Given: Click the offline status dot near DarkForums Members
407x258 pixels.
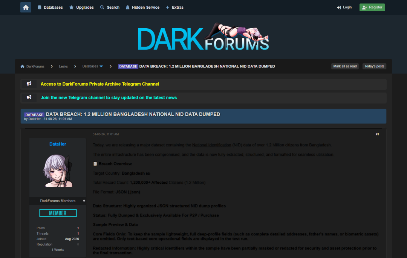Looking at the screenshot, I should point(84,201).
